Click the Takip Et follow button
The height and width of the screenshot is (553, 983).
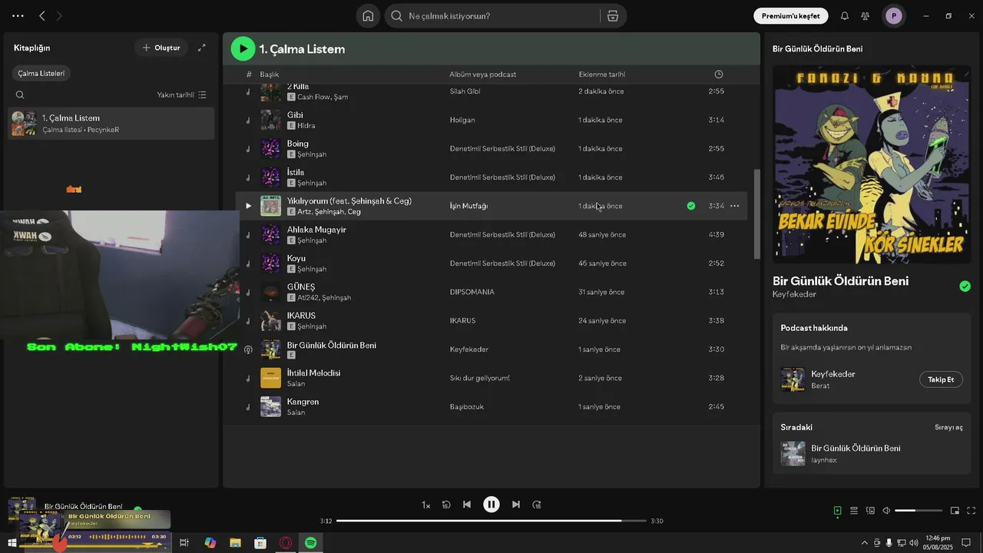tap(941, 379)
